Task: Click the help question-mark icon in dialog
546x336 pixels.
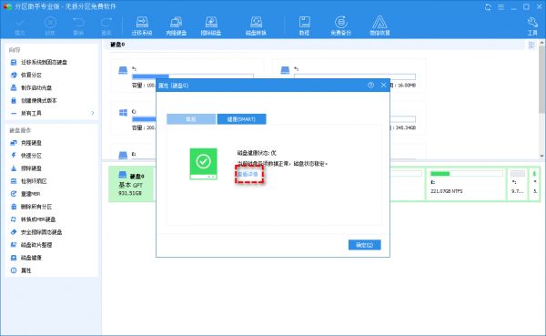Action: 371,85
